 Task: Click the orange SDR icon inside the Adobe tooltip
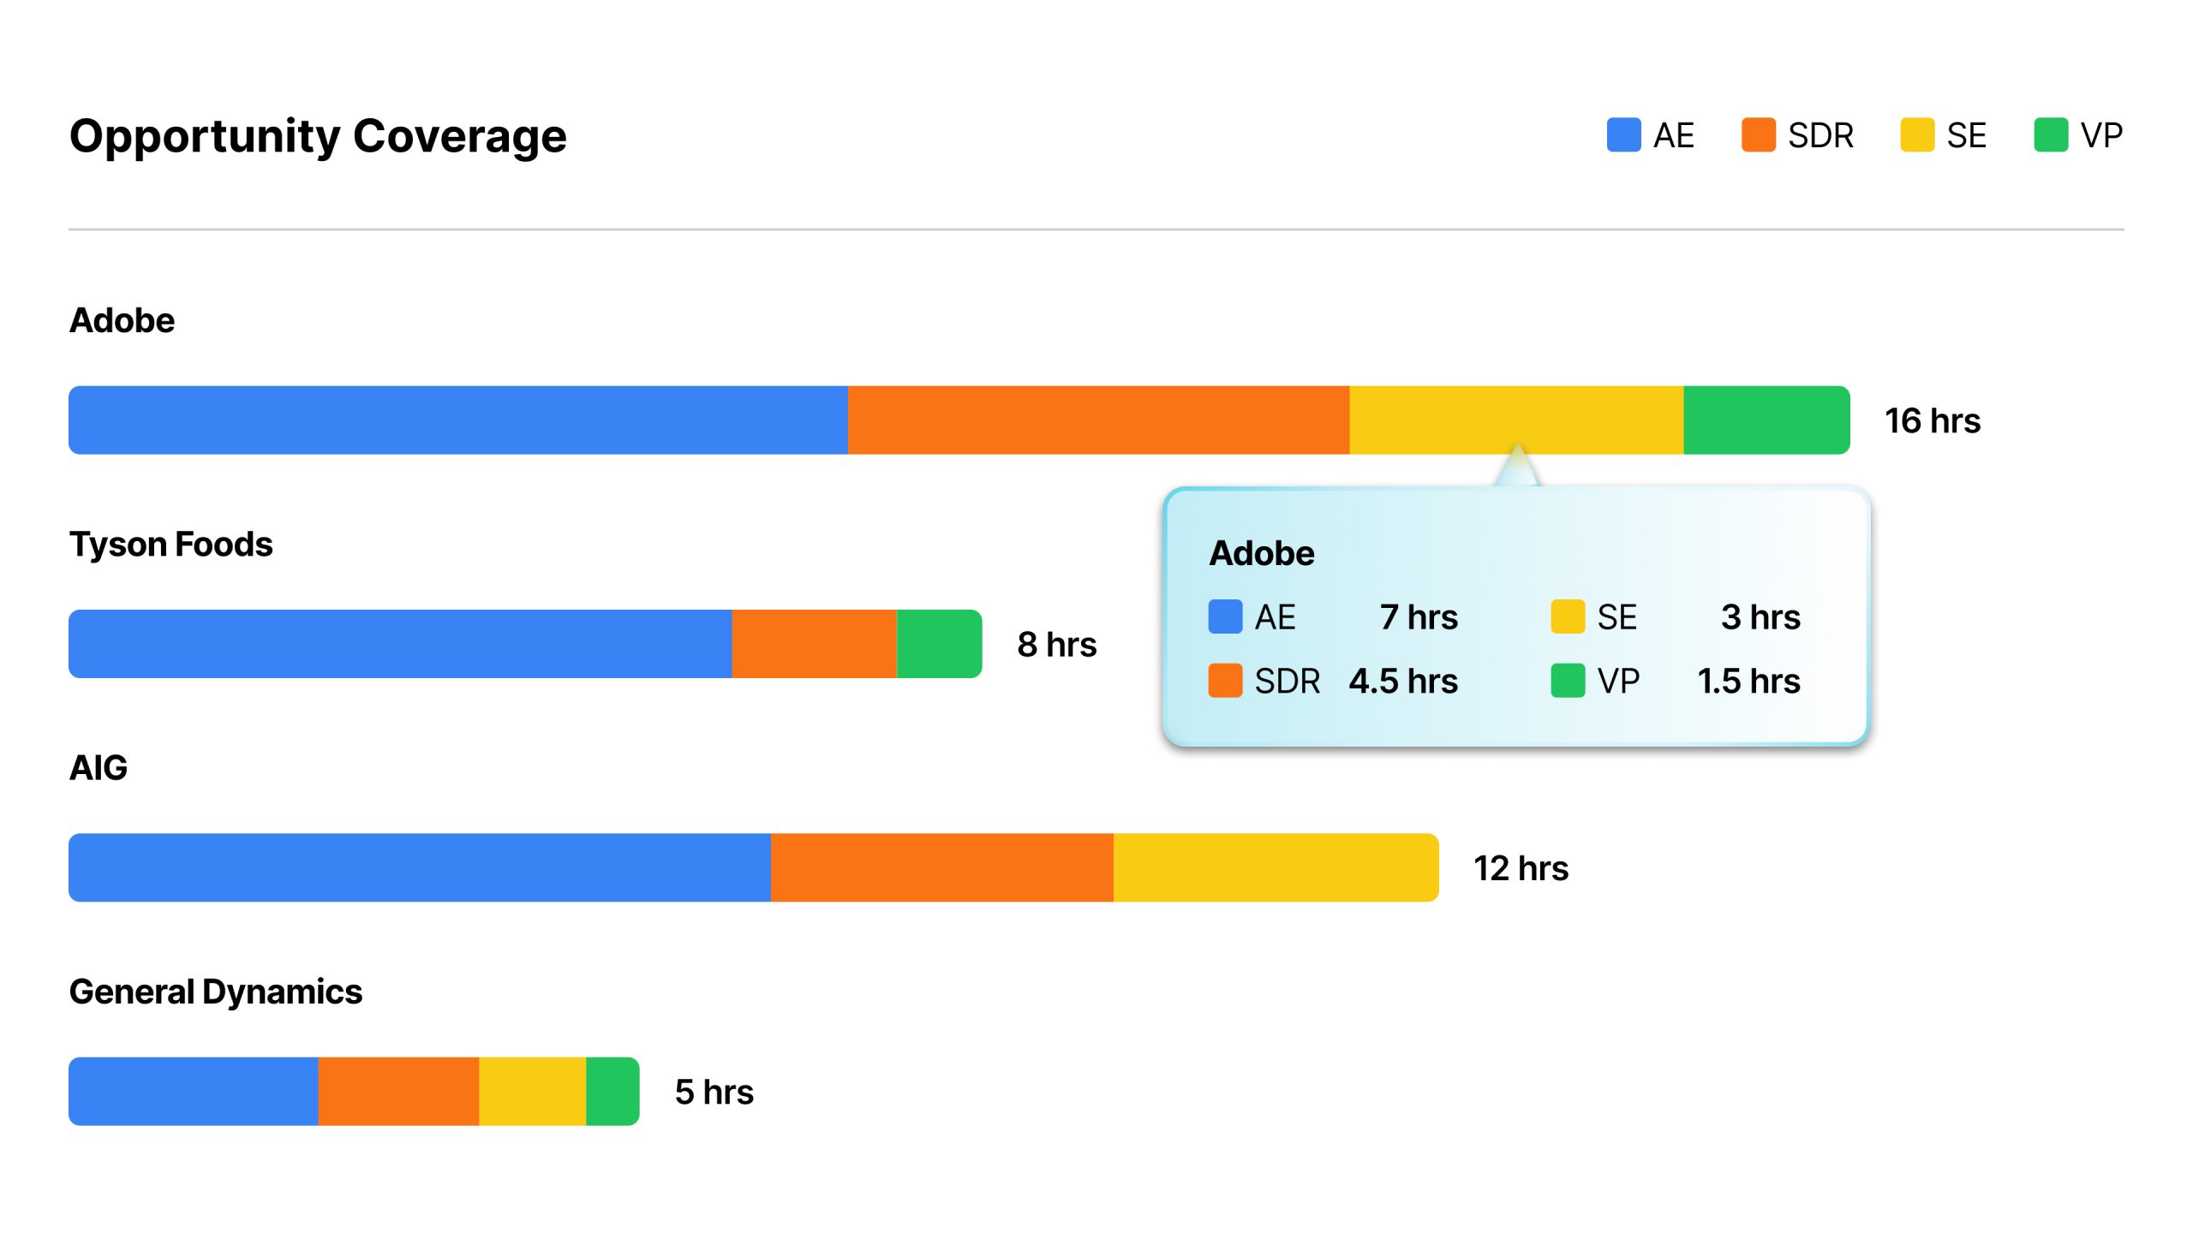[1225, 681]
